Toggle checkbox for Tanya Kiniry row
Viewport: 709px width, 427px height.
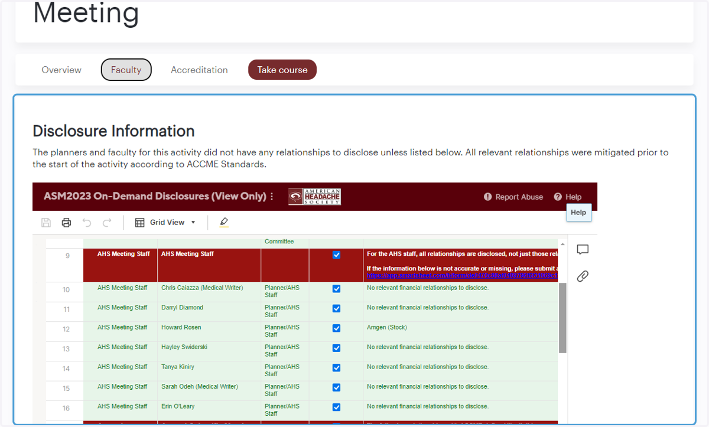pyautogui.click(x=336, y=367)
